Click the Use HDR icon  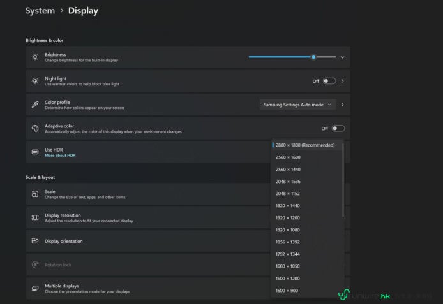35,152
